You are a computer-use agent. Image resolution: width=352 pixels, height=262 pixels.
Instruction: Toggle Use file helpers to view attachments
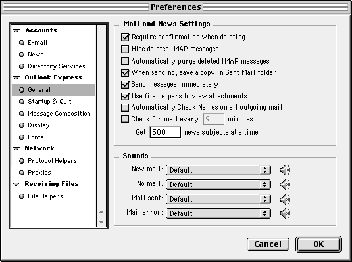point(125,96)
